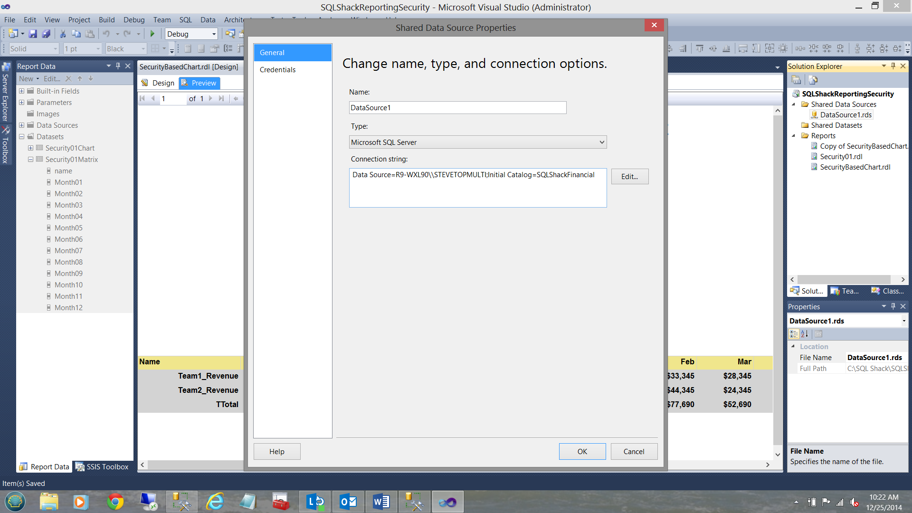This screenshot has height=513, width=912.
Task: Open the Type dropdown showing Microsoft SQL Server
Action: point(477,142)
